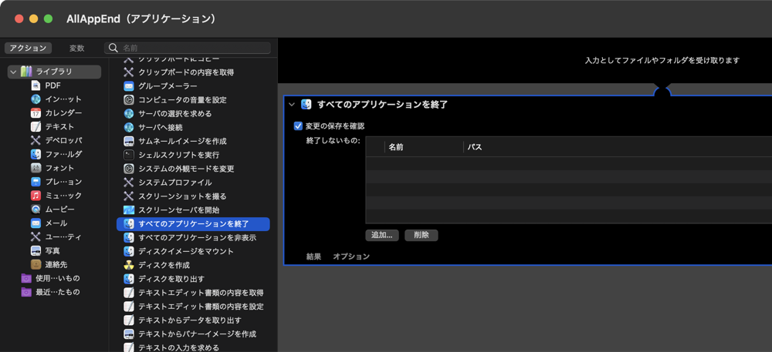The width and height of the screenshot is (772, 352).
Task: Click the 入力としてファイルやフォルダを受け取ります text
Action: [x=662, y=60]
